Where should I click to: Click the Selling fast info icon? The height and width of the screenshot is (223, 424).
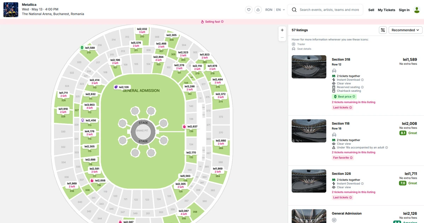point(222,22)
